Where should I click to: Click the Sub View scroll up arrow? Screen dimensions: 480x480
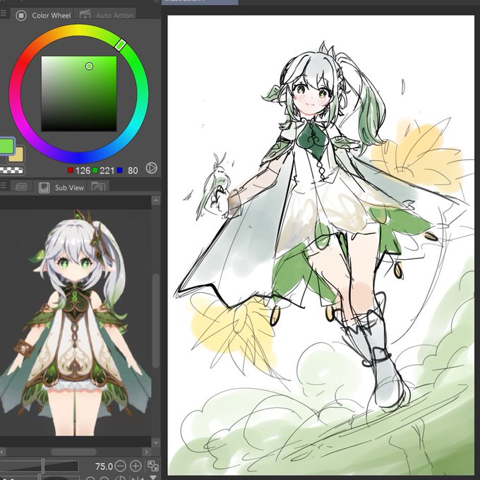[x=156, y=200]
